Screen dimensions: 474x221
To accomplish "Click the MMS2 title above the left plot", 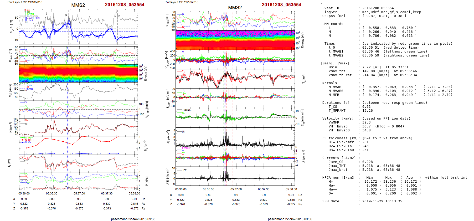I will click(x=78, y=5).
